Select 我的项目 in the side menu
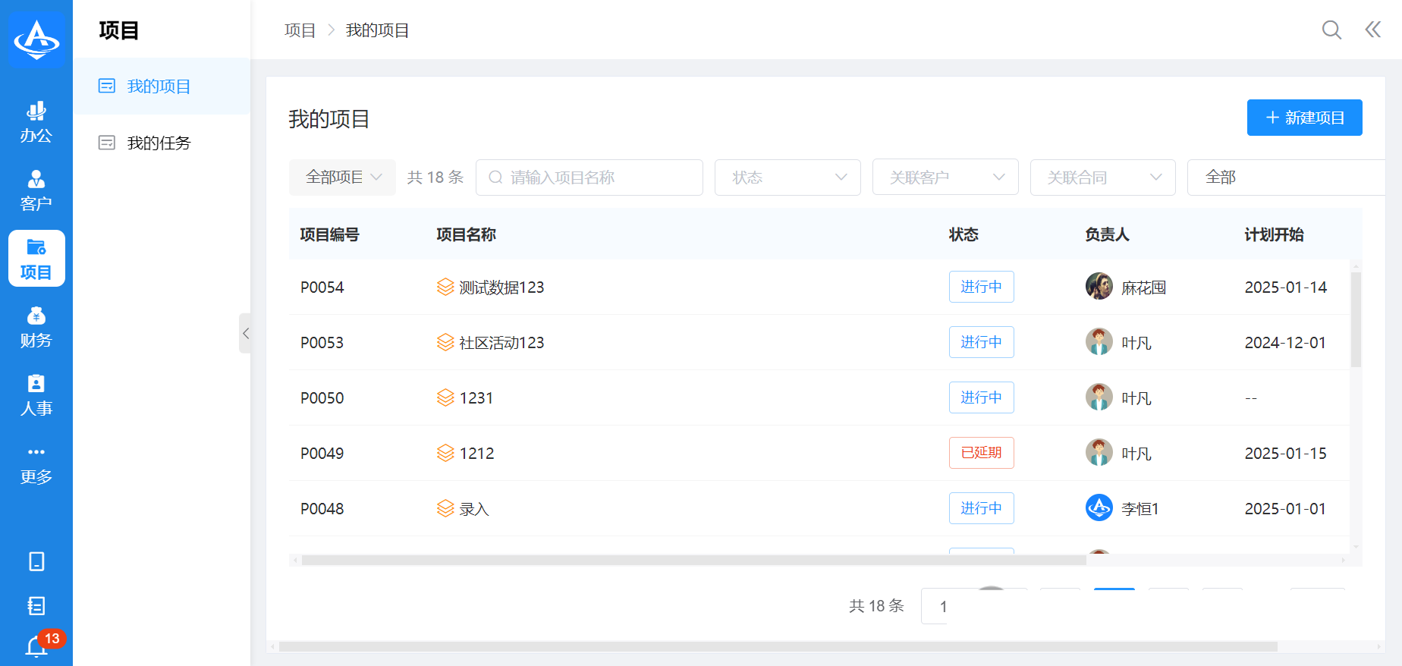Screen dimensions: 1402x666 [159, 86]
